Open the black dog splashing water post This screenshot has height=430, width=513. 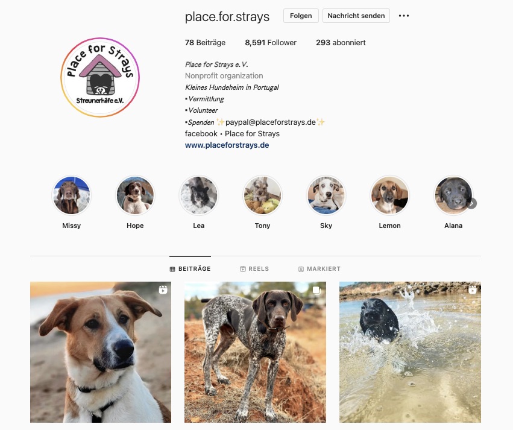click(x=410, y=352)
